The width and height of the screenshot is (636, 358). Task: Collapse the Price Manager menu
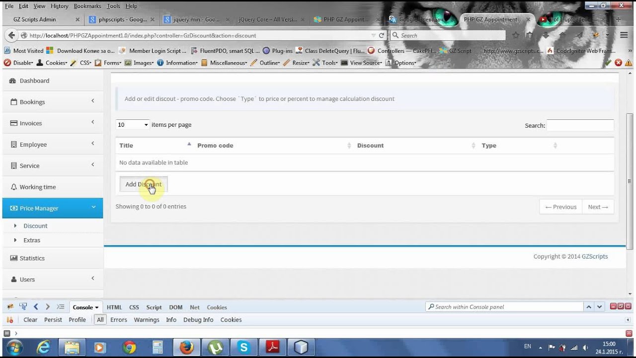[x=53, y=208]
